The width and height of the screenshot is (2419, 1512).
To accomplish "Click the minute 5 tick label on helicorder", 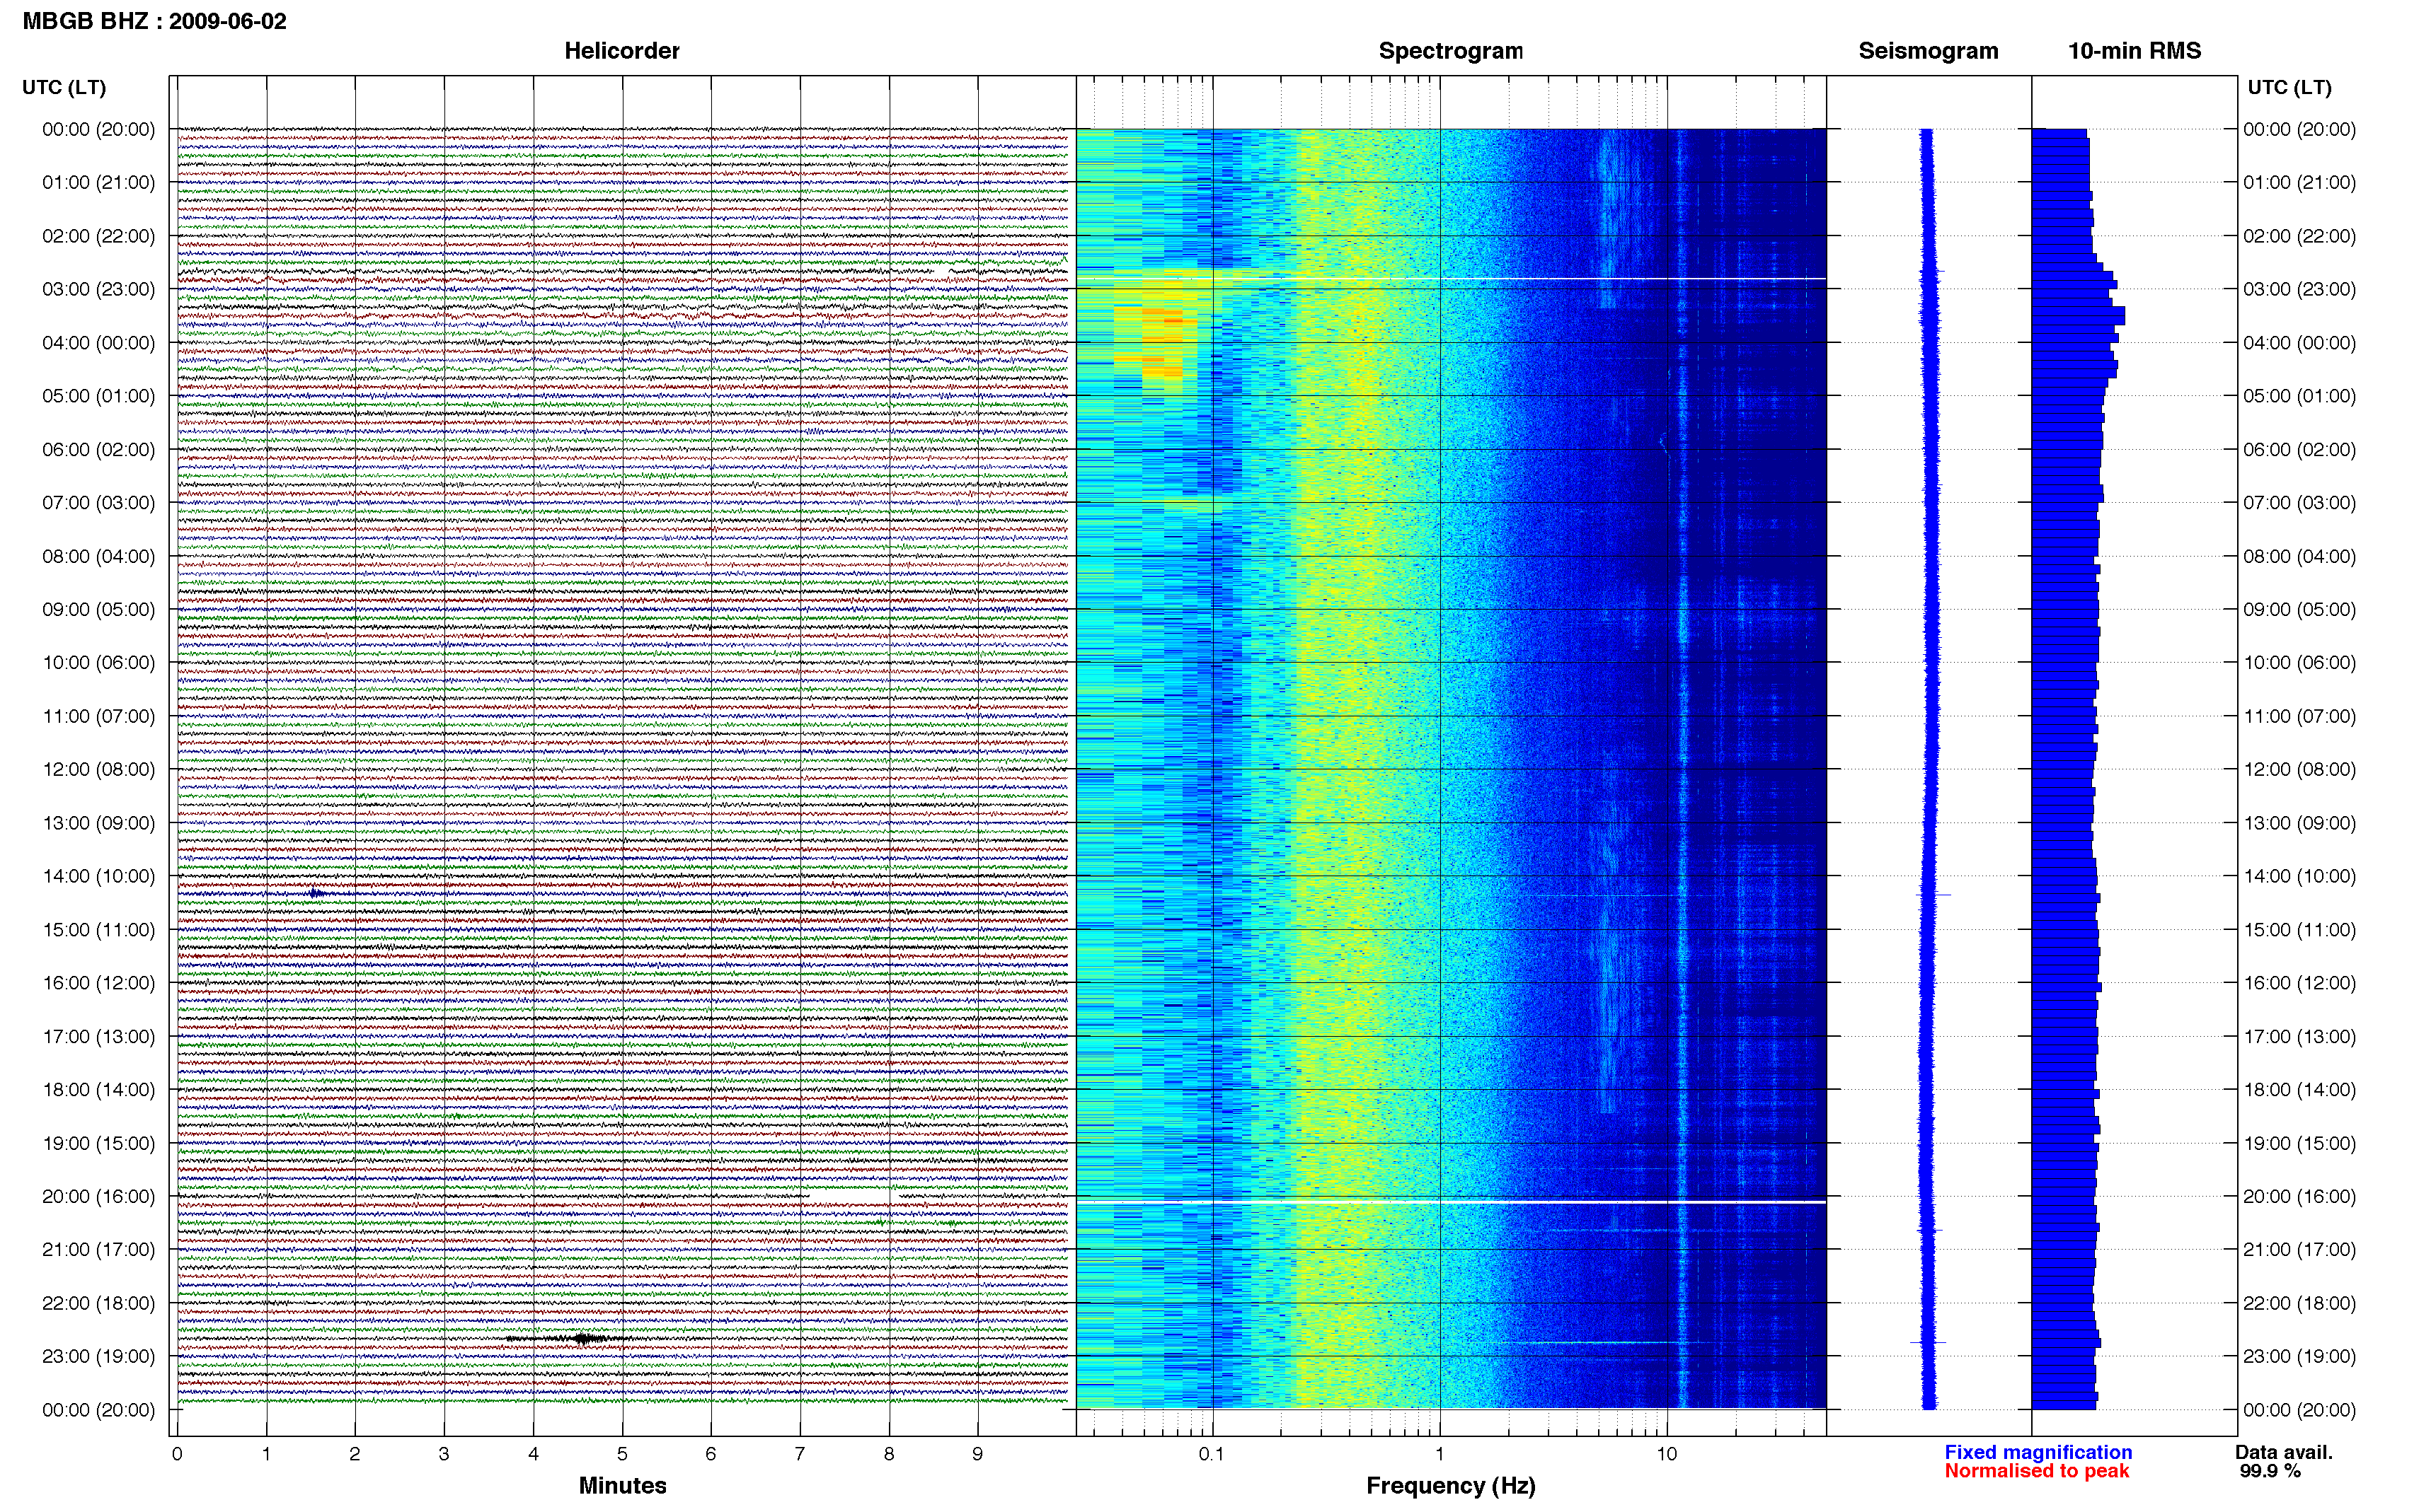I will click(621, 1454).
